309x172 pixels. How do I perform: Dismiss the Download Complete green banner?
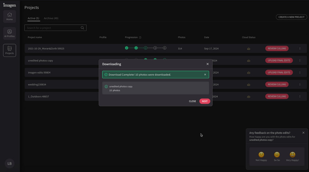point(205,75)
